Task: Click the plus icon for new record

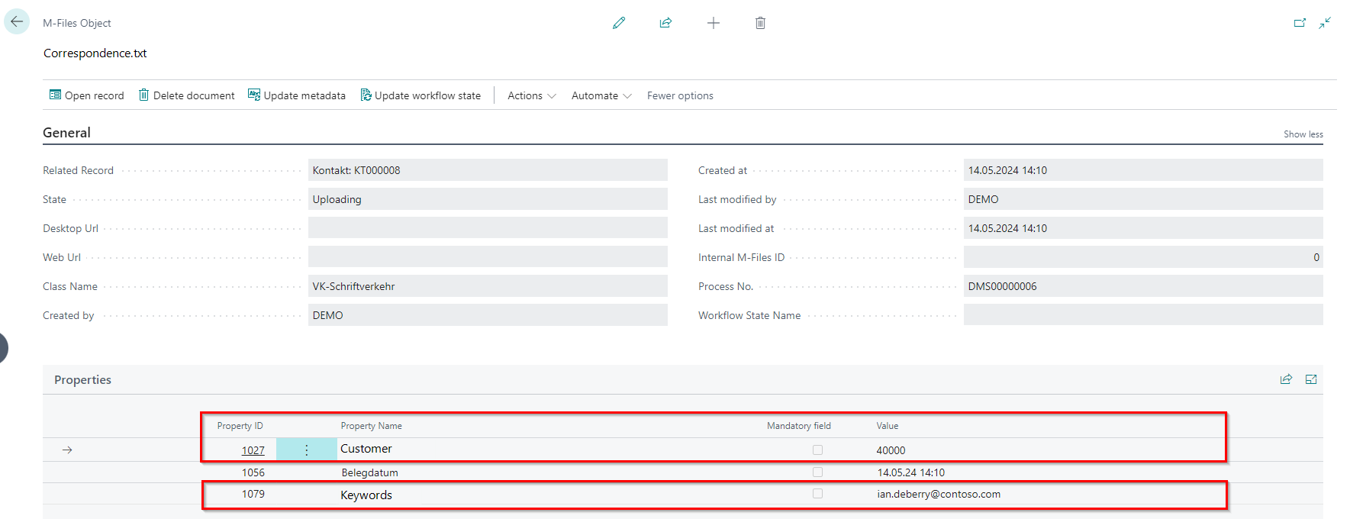Action: 714,23
